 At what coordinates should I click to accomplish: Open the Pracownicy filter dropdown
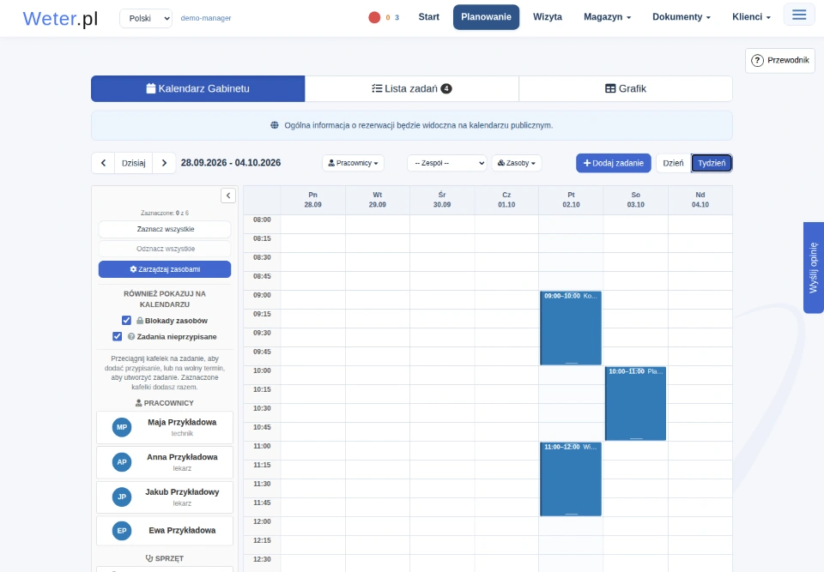(353, 163)
